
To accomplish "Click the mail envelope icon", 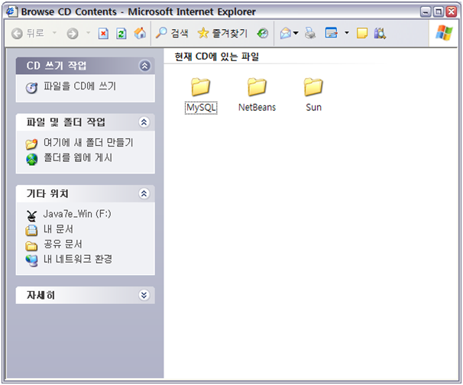I will coord(286,34).
